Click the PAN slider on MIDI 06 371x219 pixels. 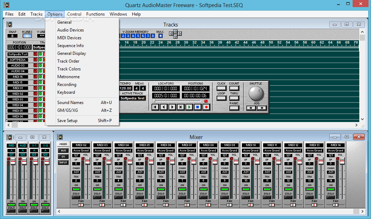pos(166,205)
